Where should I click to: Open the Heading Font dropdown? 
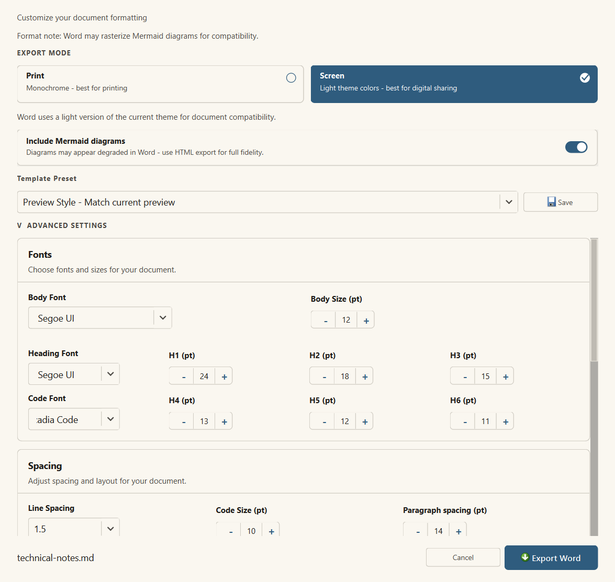(74, 374)
